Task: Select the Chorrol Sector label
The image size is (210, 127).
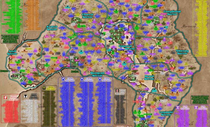Action: 87,16
